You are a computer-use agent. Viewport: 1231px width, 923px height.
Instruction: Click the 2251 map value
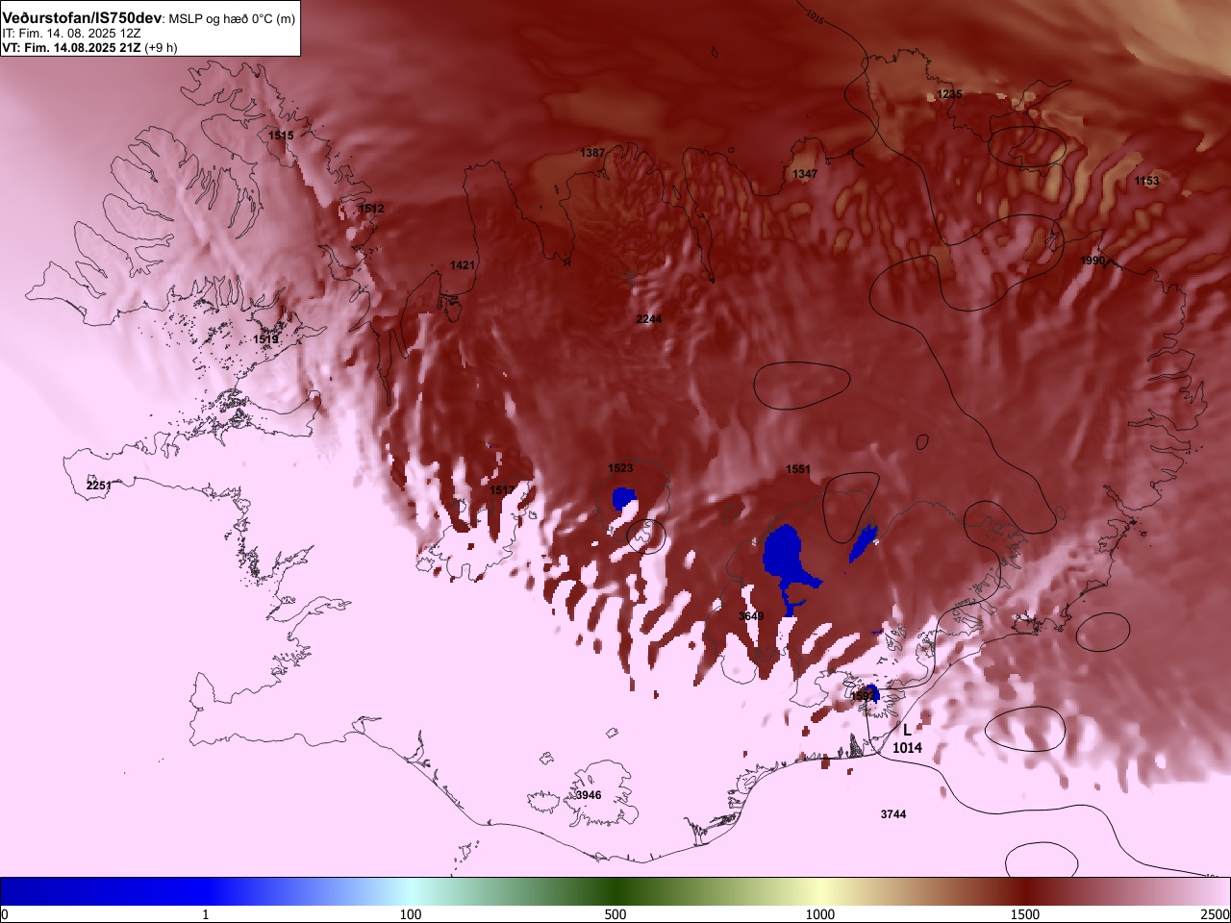click(x=99, y=486)
